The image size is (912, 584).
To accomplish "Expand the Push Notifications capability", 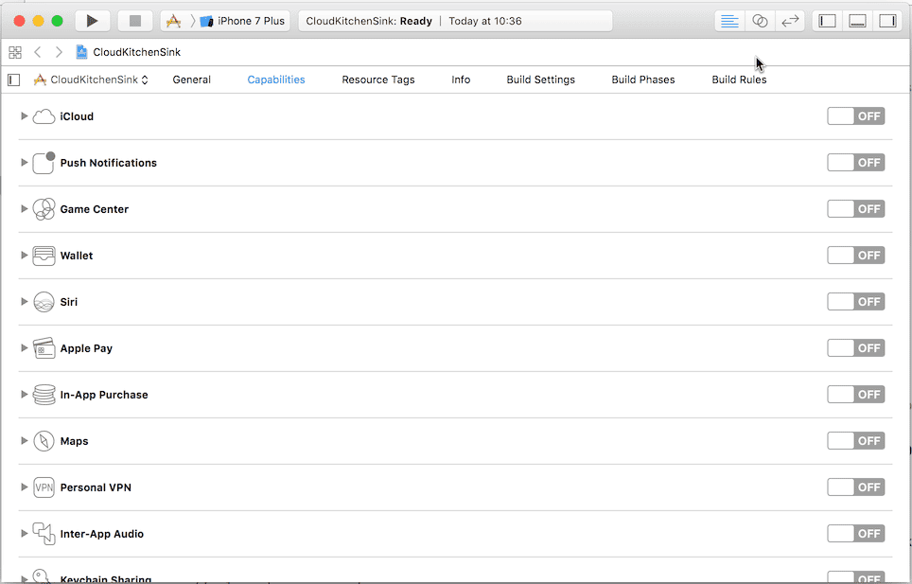I will 24,162.
